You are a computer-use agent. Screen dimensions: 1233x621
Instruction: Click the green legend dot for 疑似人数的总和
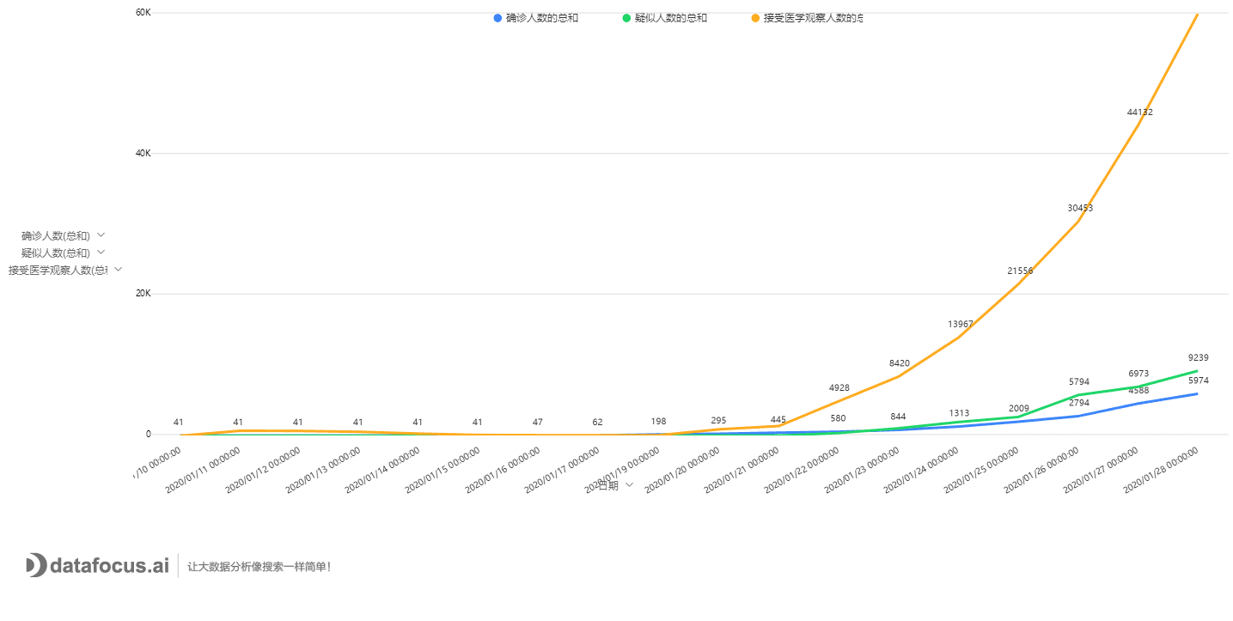coord(626,18)
